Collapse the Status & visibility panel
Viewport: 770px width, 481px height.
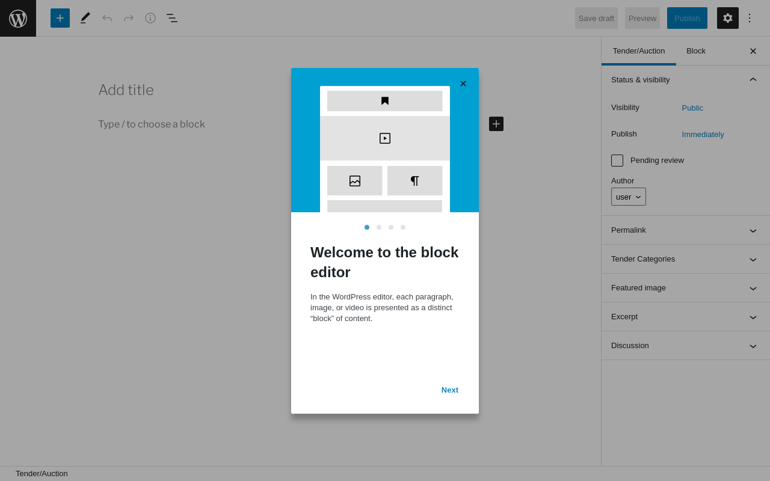pos(686,79)
